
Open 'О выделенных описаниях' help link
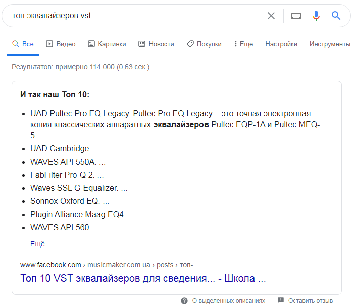click(x=229, y=301)
